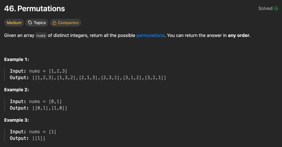Click the lock icon beside Companies
The height and width of the screenshot is (147, 282).
(x=54, y=23)
